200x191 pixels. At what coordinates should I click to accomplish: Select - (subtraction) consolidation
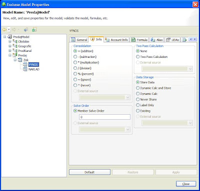pos(75,57)
